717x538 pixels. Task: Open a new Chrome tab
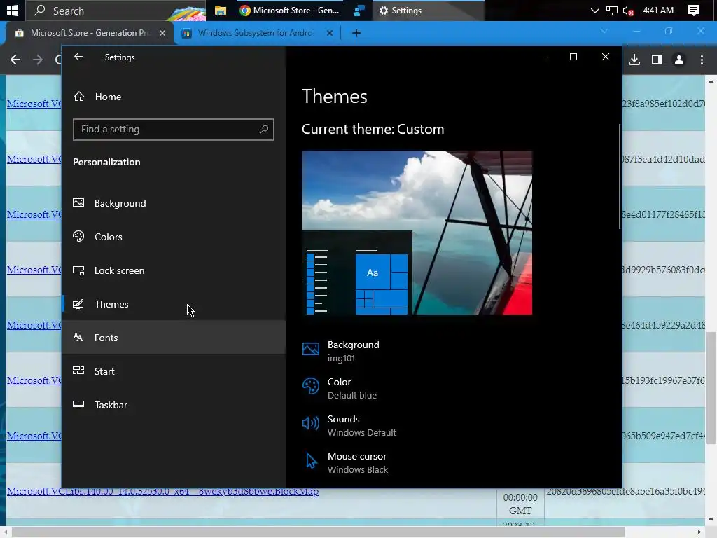[x=356, y=33]
